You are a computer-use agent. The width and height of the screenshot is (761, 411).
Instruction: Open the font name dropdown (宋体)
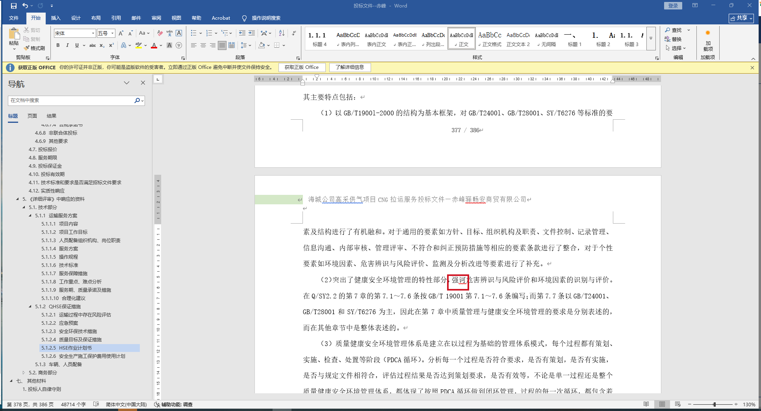(x=93, y=33)
